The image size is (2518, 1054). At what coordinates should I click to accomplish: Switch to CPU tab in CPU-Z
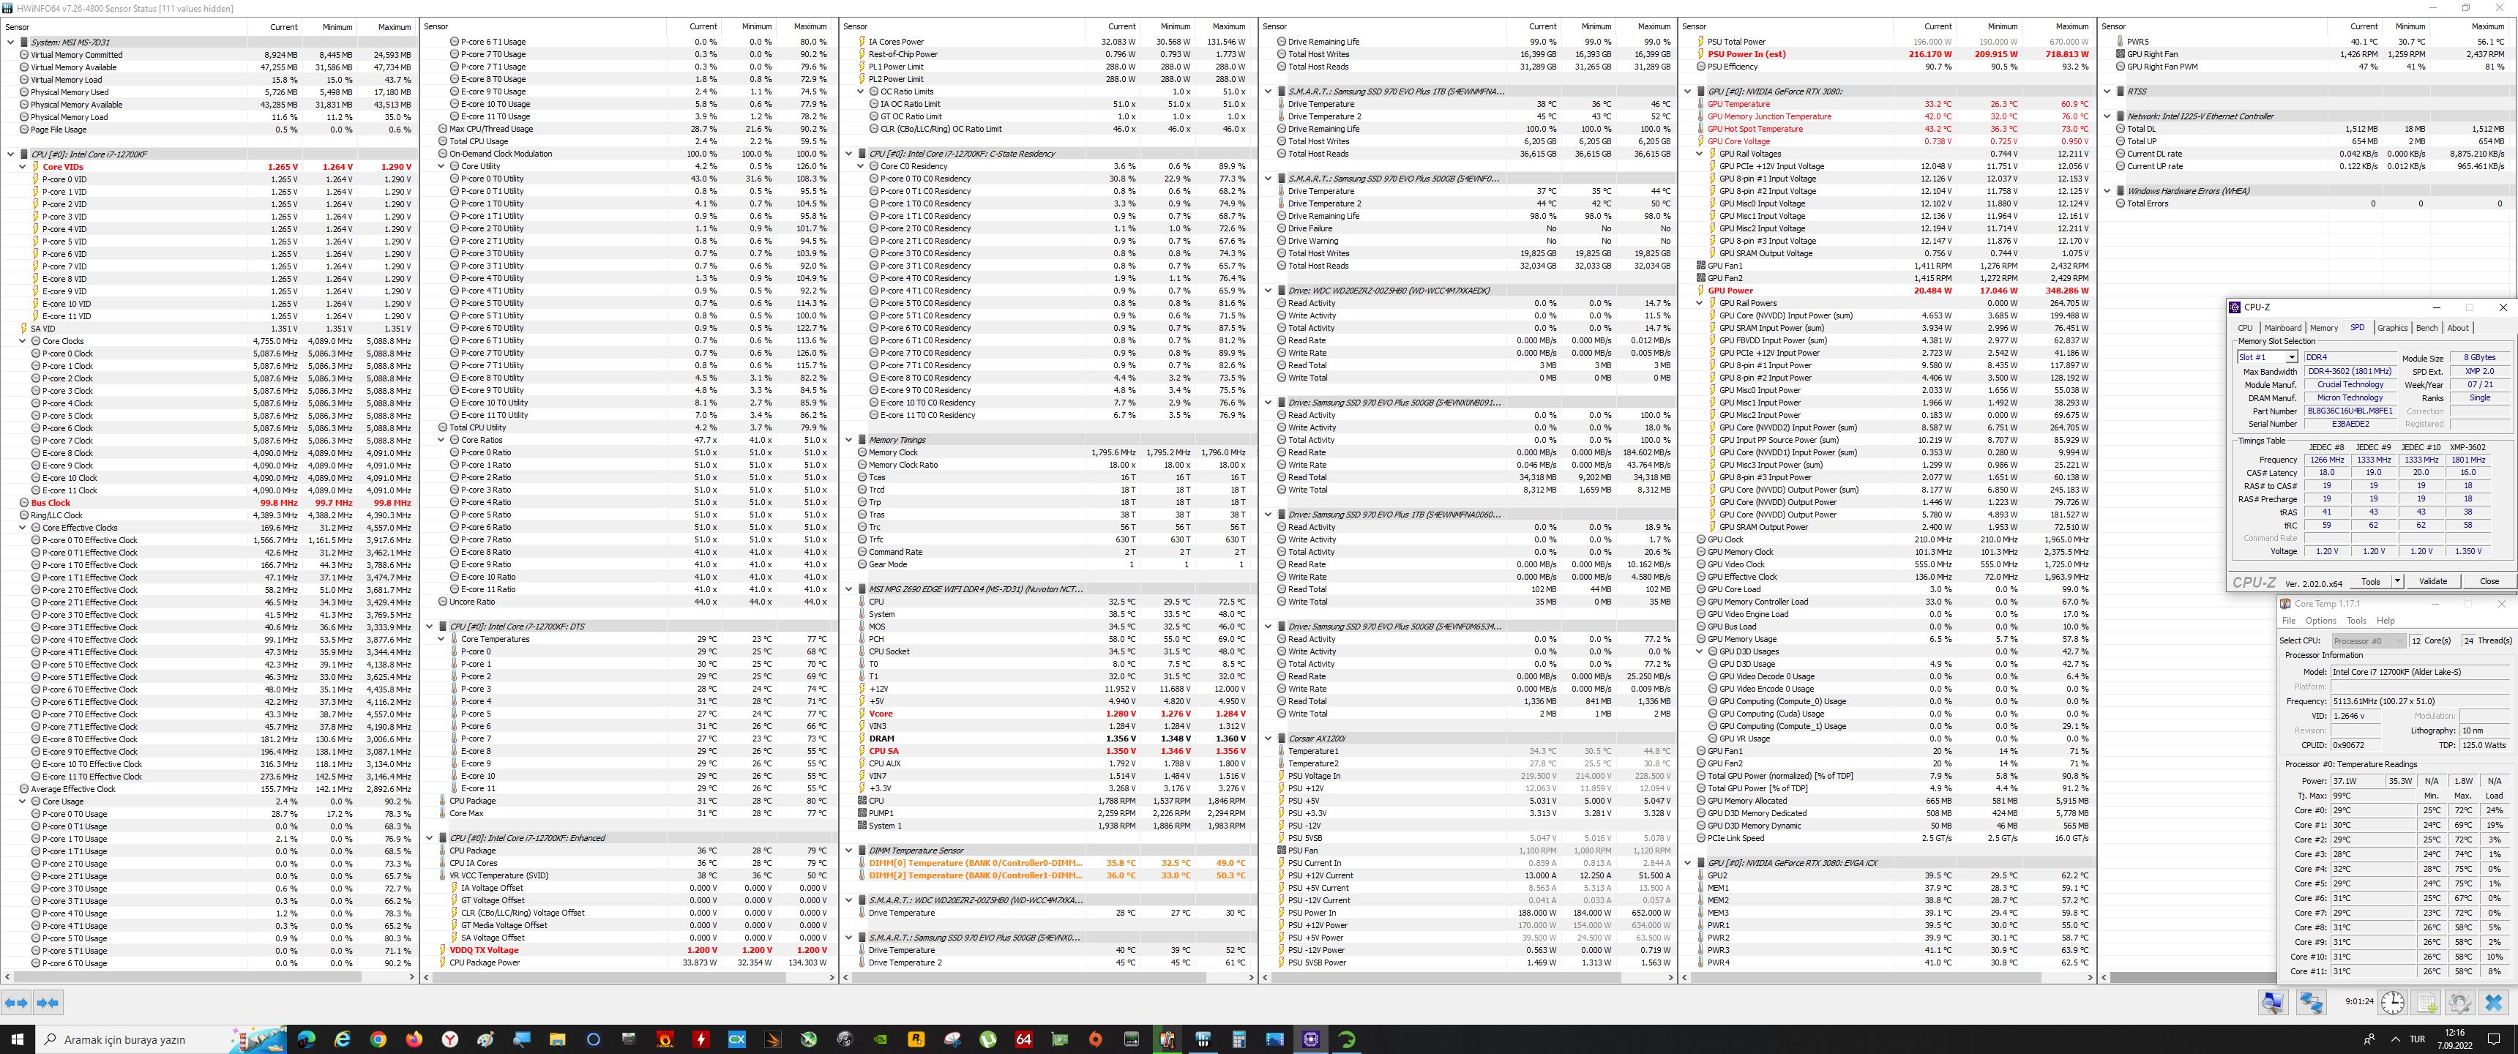click(x=2245, y=327)
